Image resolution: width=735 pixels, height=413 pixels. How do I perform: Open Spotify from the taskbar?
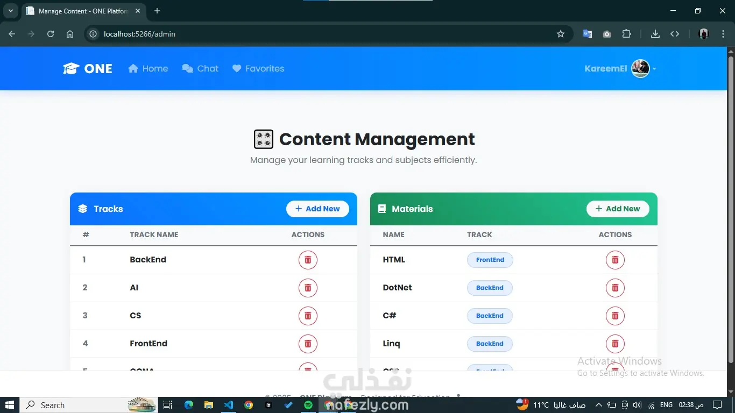tap(308, 405)
